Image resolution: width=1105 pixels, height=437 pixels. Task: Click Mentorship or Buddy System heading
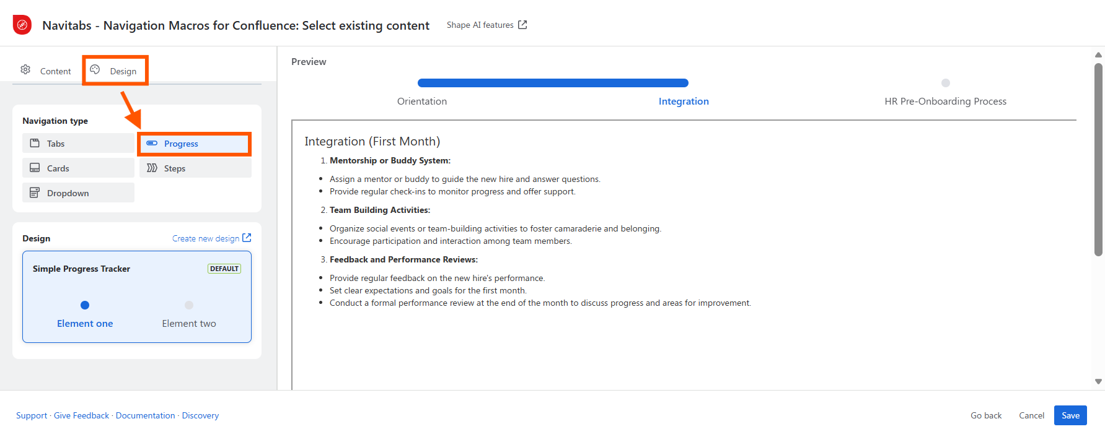tap(390, 160)
